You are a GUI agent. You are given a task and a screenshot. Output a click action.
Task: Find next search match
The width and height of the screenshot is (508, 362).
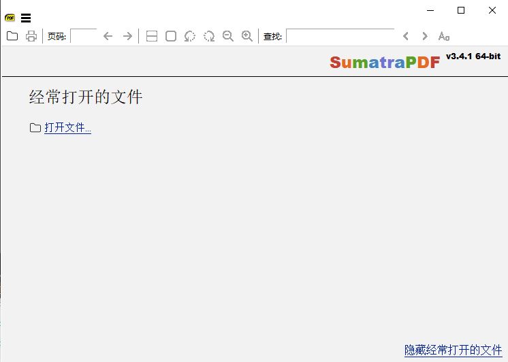click(425, 36)
